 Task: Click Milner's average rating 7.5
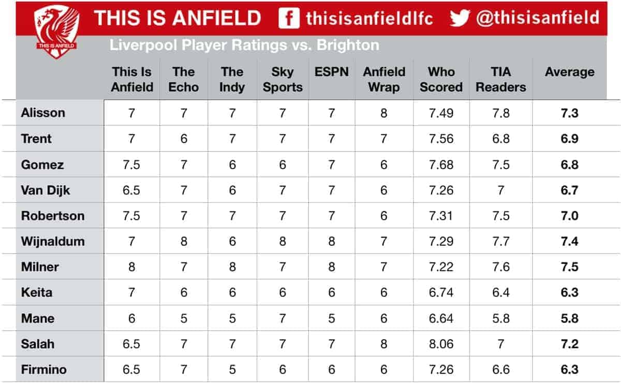coord(569,267)
